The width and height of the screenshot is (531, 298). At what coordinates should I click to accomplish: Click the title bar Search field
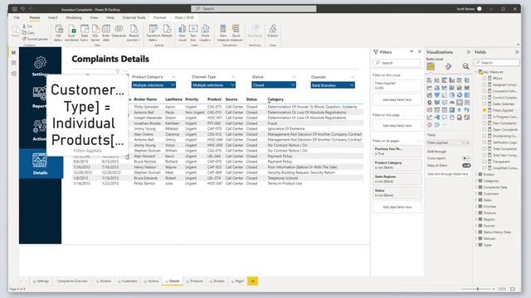(254, 9)
